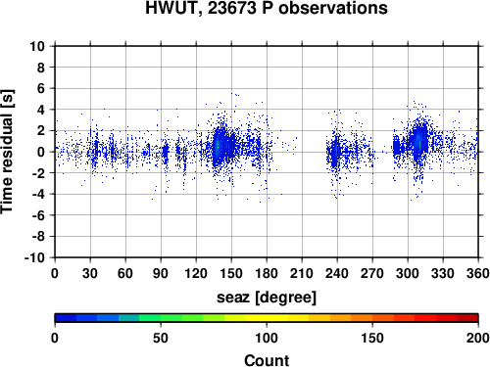The image size is (490, 367).
Task: Click the Time residual [s] axis label
Action: click(7, 152)
